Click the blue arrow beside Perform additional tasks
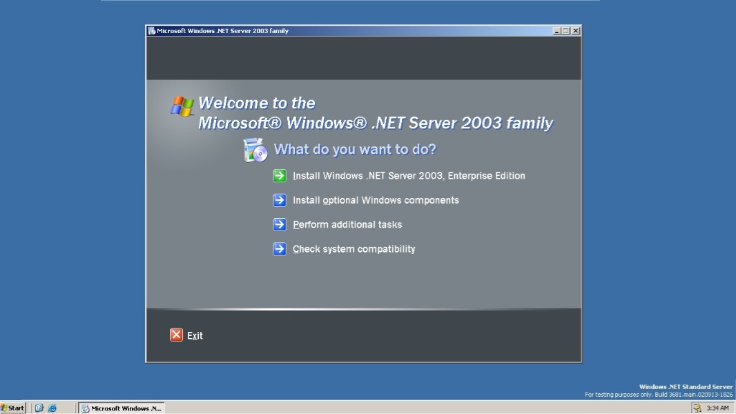This screenshot has height=414, width=736. (x=279, y=224)
